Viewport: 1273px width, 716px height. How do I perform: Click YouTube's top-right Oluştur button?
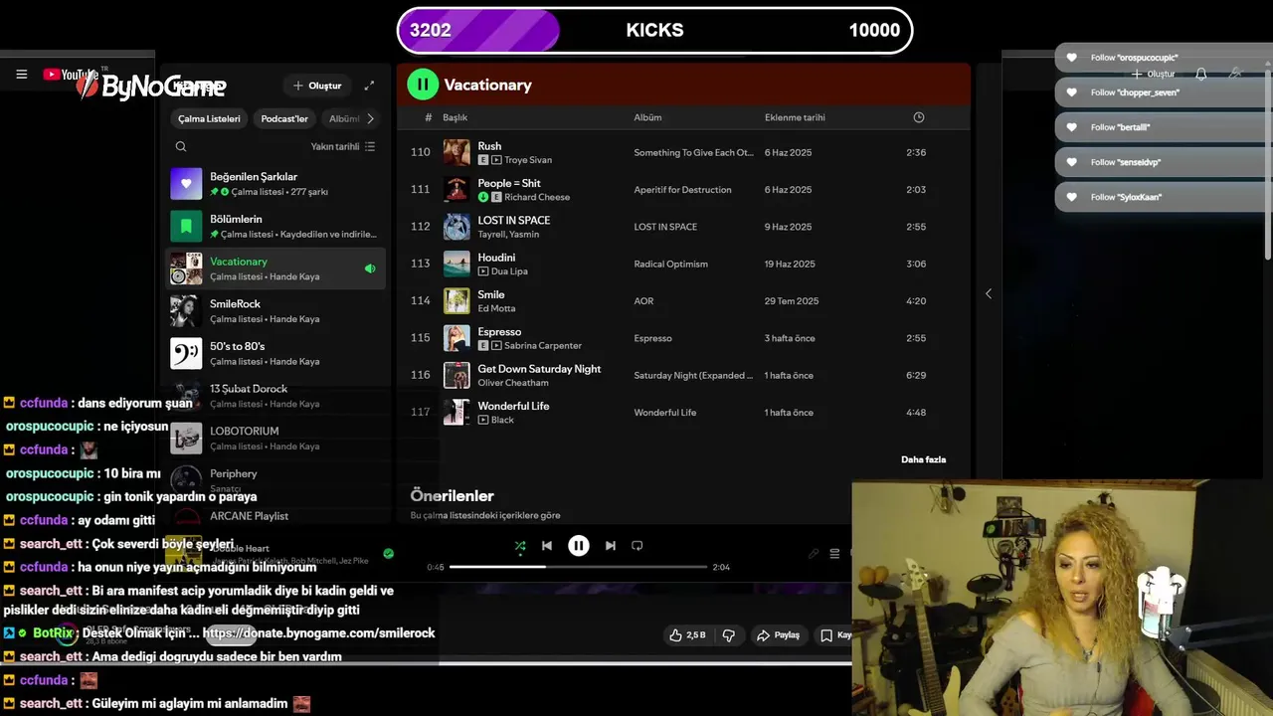(1152, 75)
